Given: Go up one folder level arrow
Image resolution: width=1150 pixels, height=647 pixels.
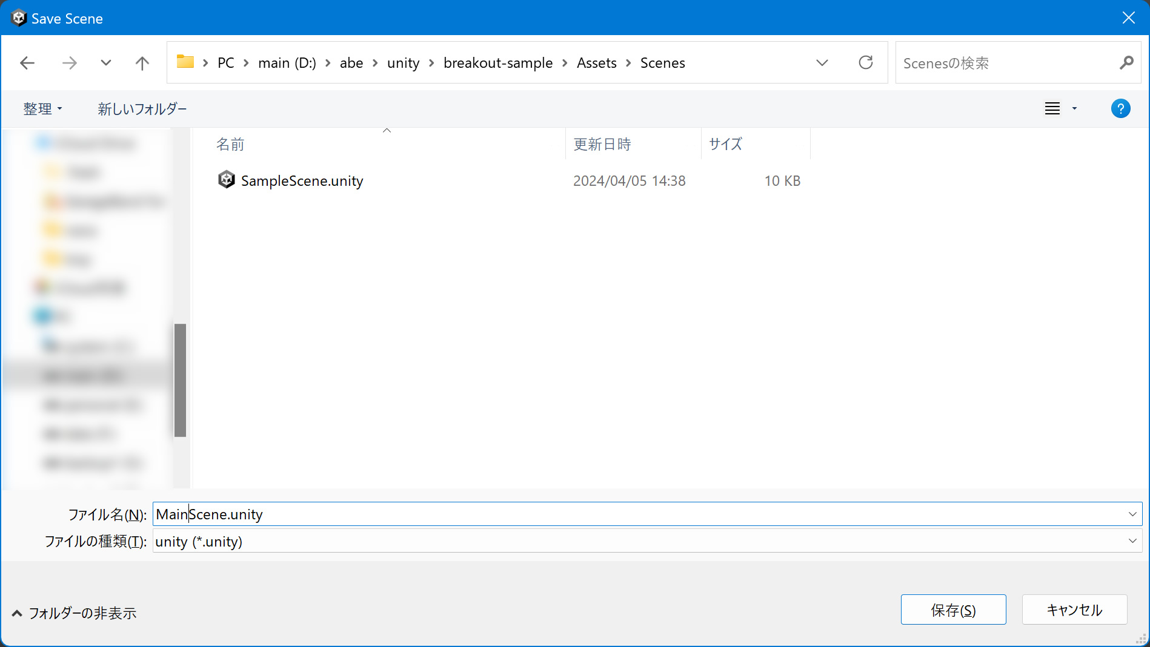Looking at the screenshot, I should [x=142, y=62].
